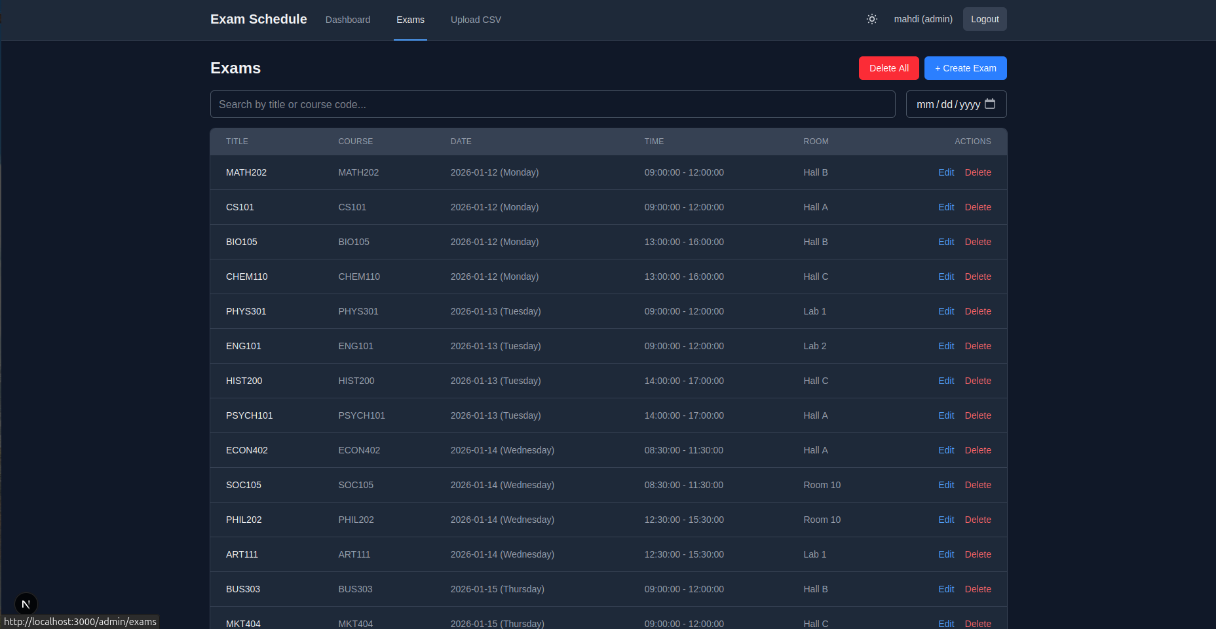Open the Dashboard nav tab
Image resolution: width=1216 pixels, height=629 pixels.
[x=347, y=20]
